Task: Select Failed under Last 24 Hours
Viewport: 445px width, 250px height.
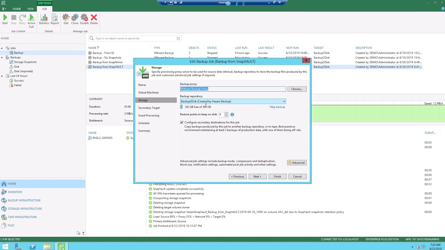Action: (17, 85)
